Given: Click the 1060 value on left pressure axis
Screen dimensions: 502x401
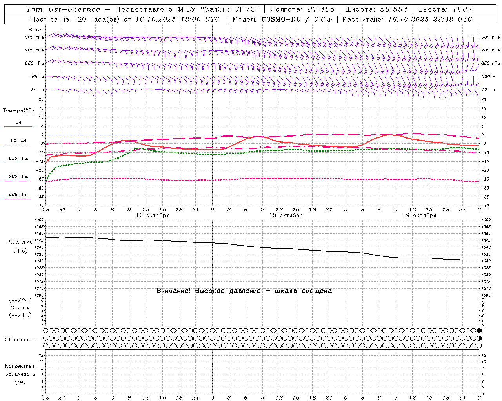Looking at the screenshot, I should tap(38, 220).
